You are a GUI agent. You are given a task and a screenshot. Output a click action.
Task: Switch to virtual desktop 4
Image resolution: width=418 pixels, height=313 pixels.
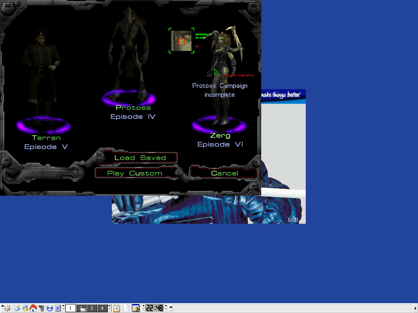pos(102,308)
